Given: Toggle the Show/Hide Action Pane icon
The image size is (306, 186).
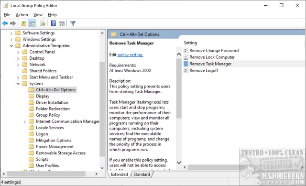Looking at the screenshot, I should [x=62, y=23].
